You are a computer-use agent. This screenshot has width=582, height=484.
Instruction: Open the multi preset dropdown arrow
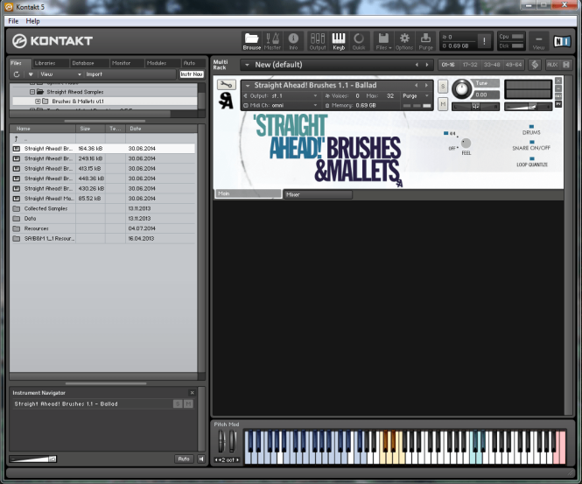(x=247, y=65)
